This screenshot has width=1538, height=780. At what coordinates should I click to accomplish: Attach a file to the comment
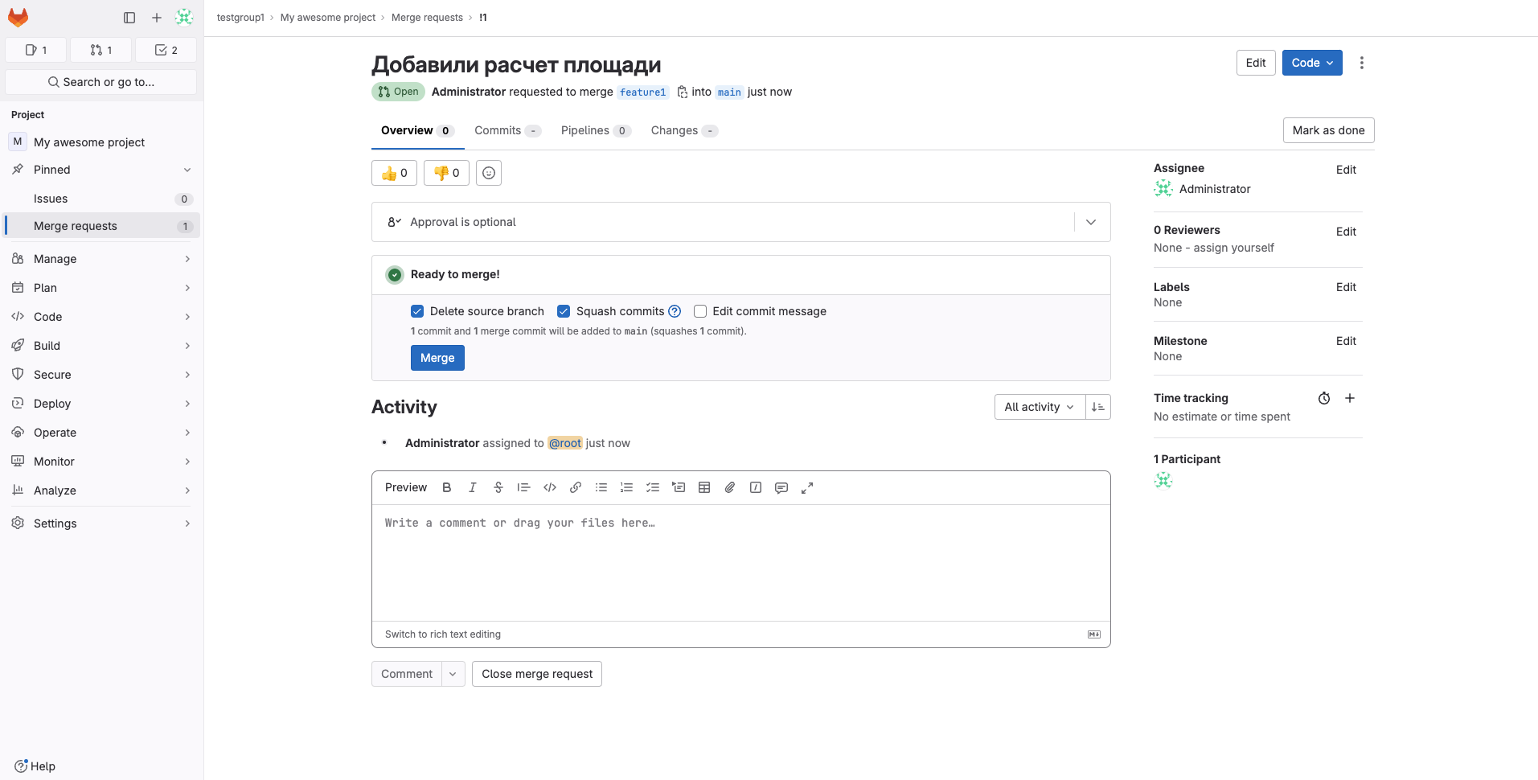pos(729,487)
